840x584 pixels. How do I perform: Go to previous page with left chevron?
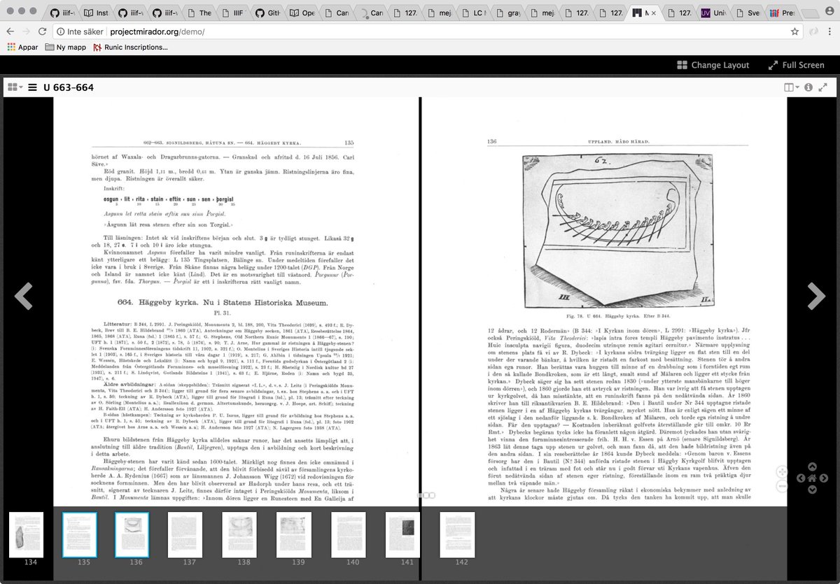coord(24,296)
